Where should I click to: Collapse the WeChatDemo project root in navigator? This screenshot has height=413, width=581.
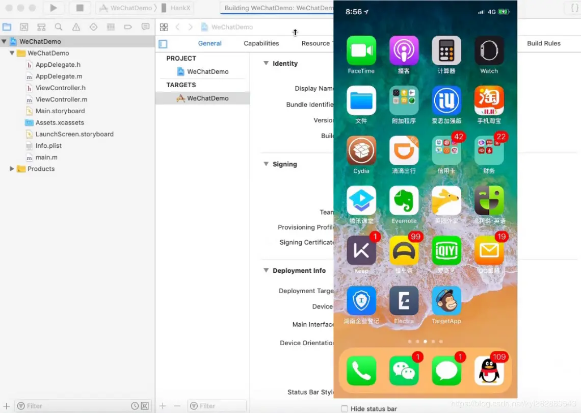coord(4,41)
